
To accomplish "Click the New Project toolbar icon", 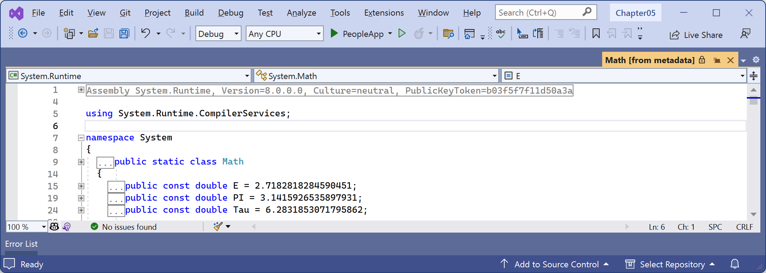I will tap(69, 34).
